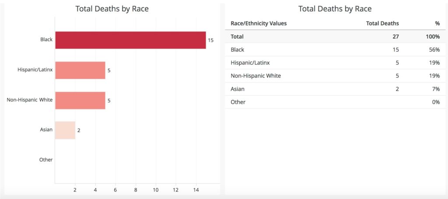Select the Non-Hispanic White bar
Viewport: 448px width, 199px height.
pyautogui.click(x=80, y=100)
